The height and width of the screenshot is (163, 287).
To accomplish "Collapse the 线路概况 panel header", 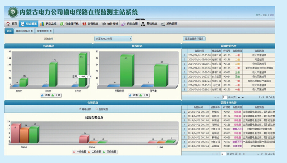I will click(48, 46).
